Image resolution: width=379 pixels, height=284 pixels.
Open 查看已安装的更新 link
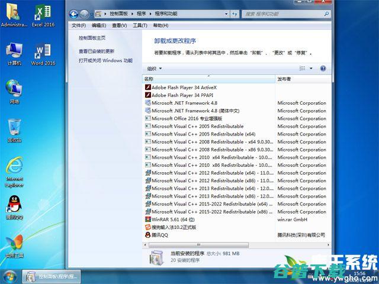(x=97, y=51)
